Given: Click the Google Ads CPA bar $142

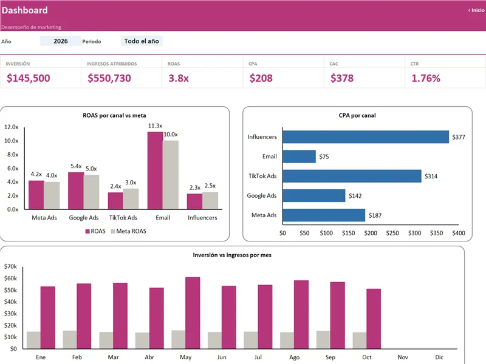Looking at the screenshot, I should tap(314, 195).
